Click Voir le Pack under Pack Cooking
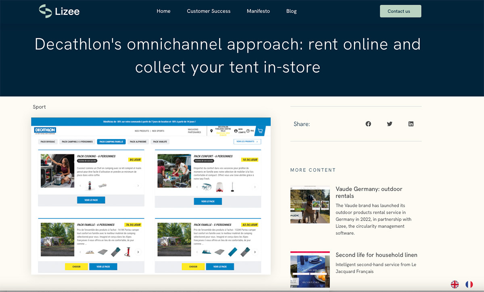 pos(91,200)
